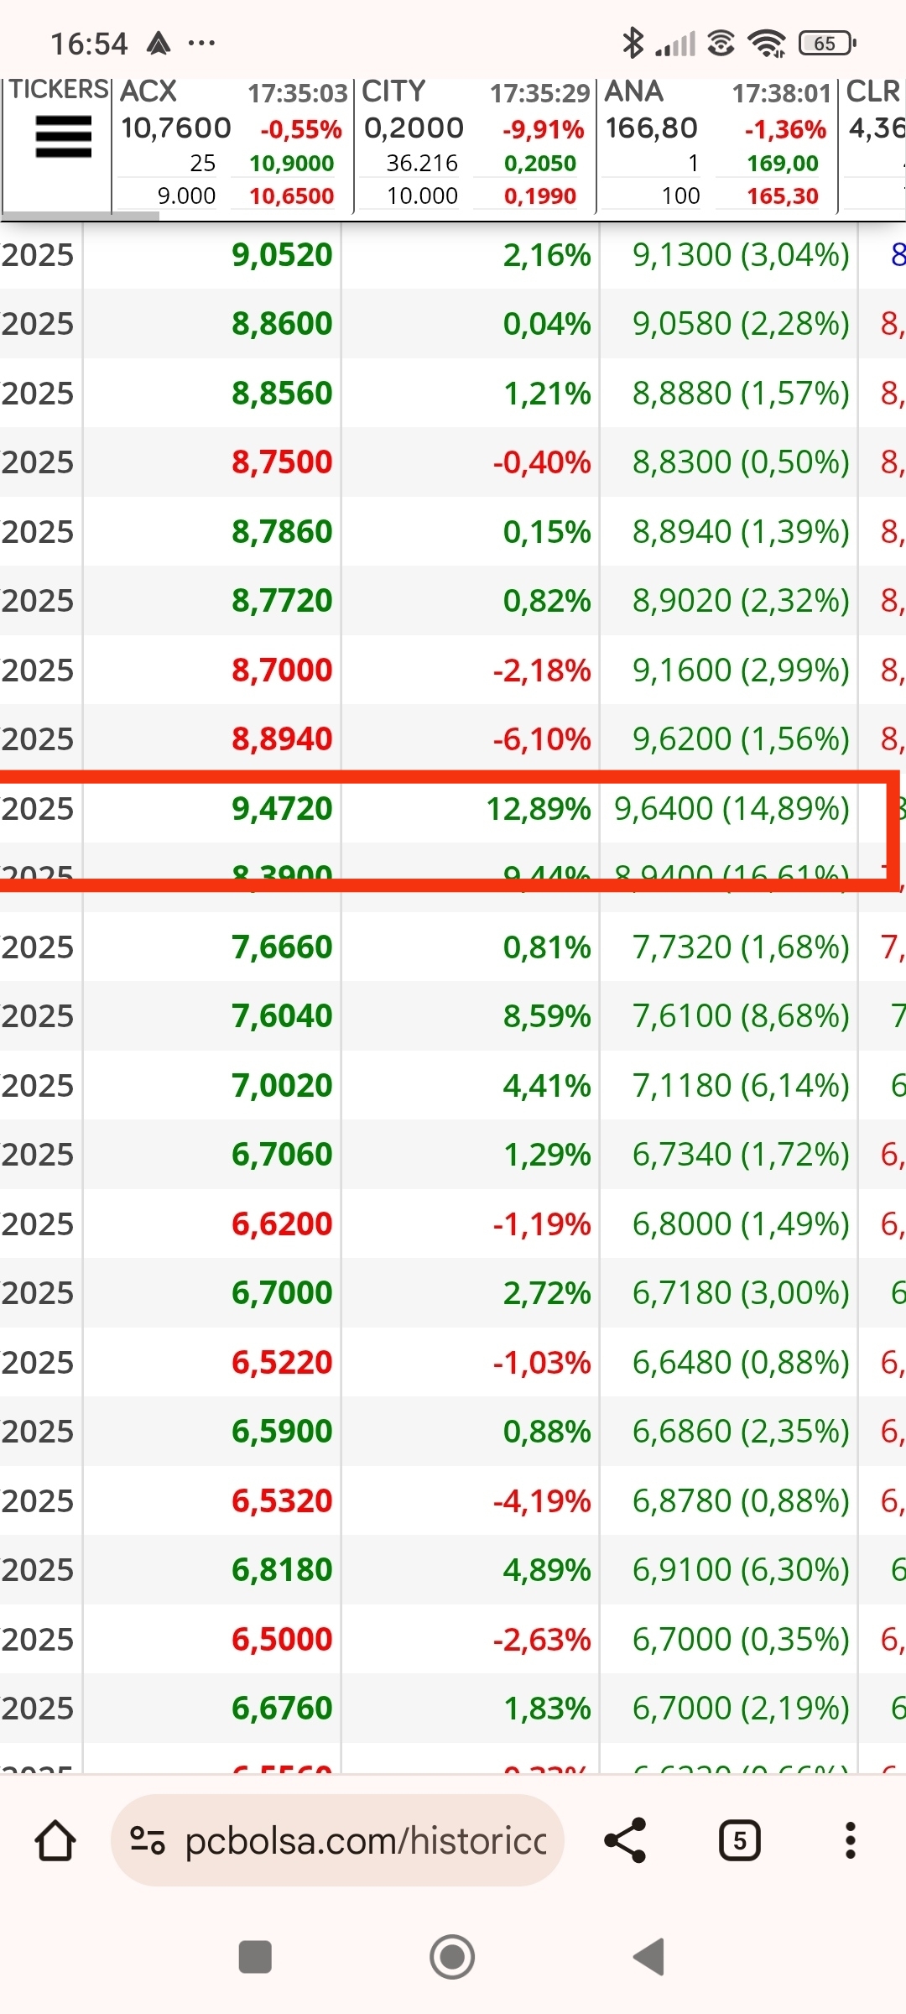Select high value 6,7180 (3,00%)
Screen dimensions: 906x2014
tap(741, 1292)
